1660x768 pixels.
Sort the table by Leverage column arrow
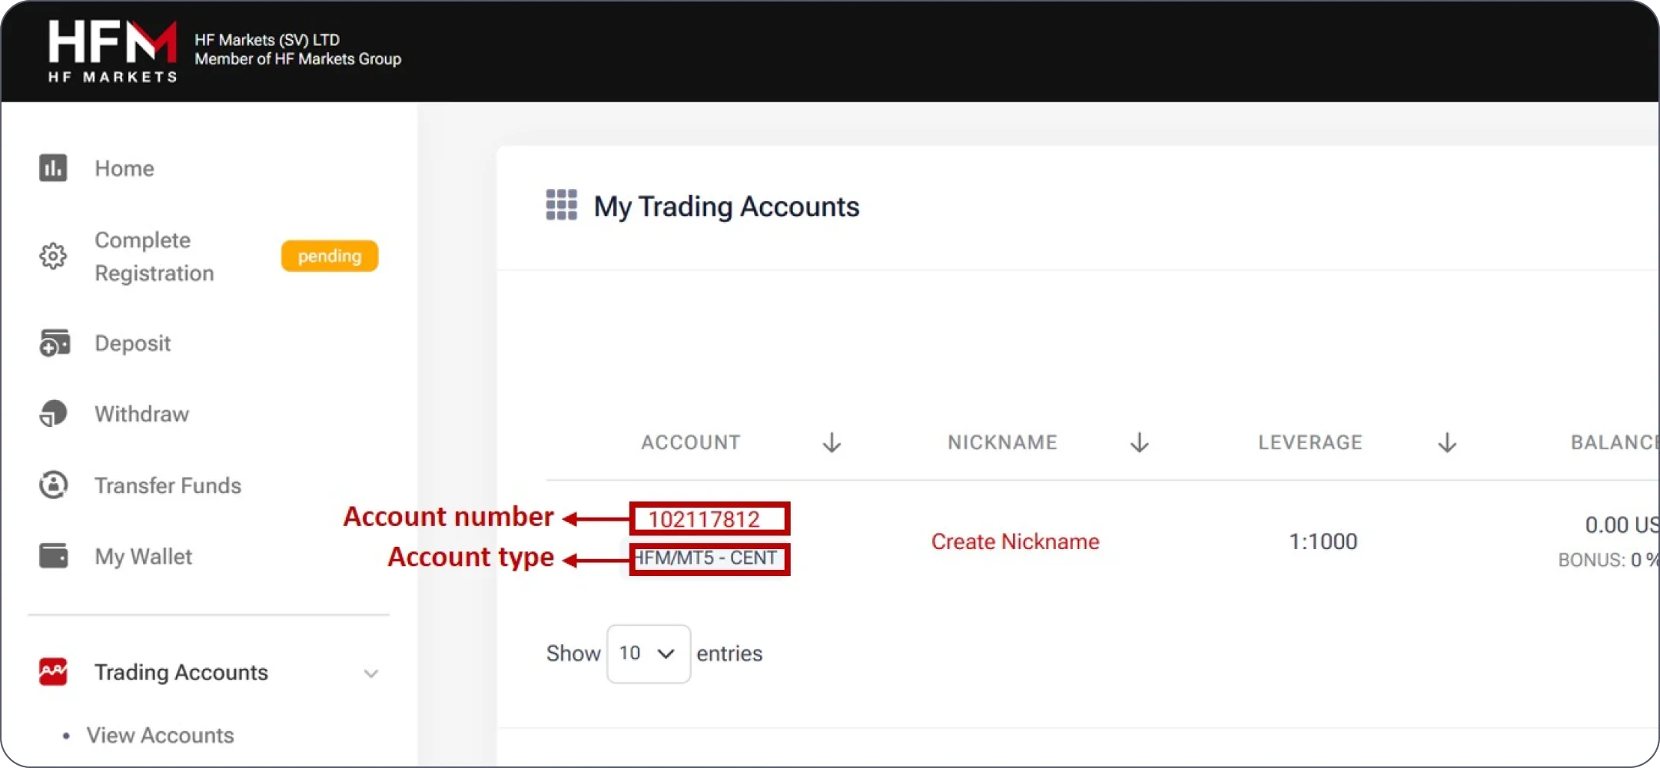pos(1446,442)
